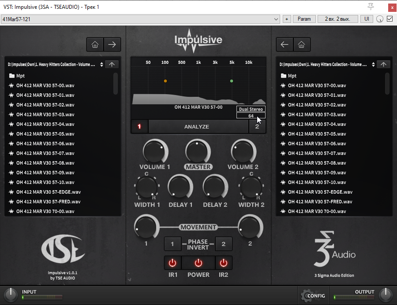The width and height of the screenshot is (397, 305).
Task: Select the orange EQ point on graph
Action: click(165, 81)
